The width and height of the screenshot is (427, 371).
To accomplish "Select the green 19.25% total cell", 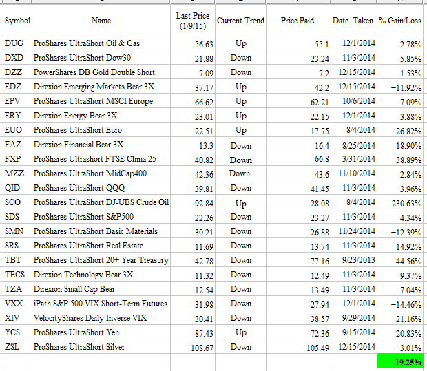I will coord(400,361).
